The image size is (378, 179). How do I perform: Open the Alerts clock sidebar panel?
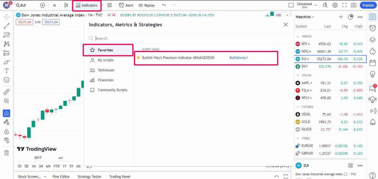coord(372,28)
